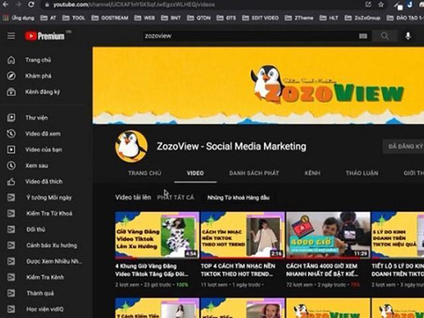
Task: Switch to the KÊNH tab
Action: 312,173
